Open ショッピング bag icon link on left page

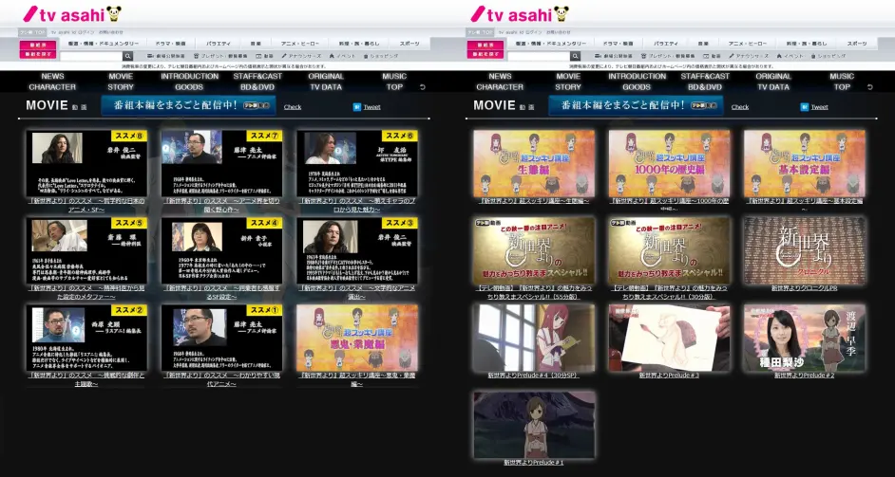pos(381,56)
